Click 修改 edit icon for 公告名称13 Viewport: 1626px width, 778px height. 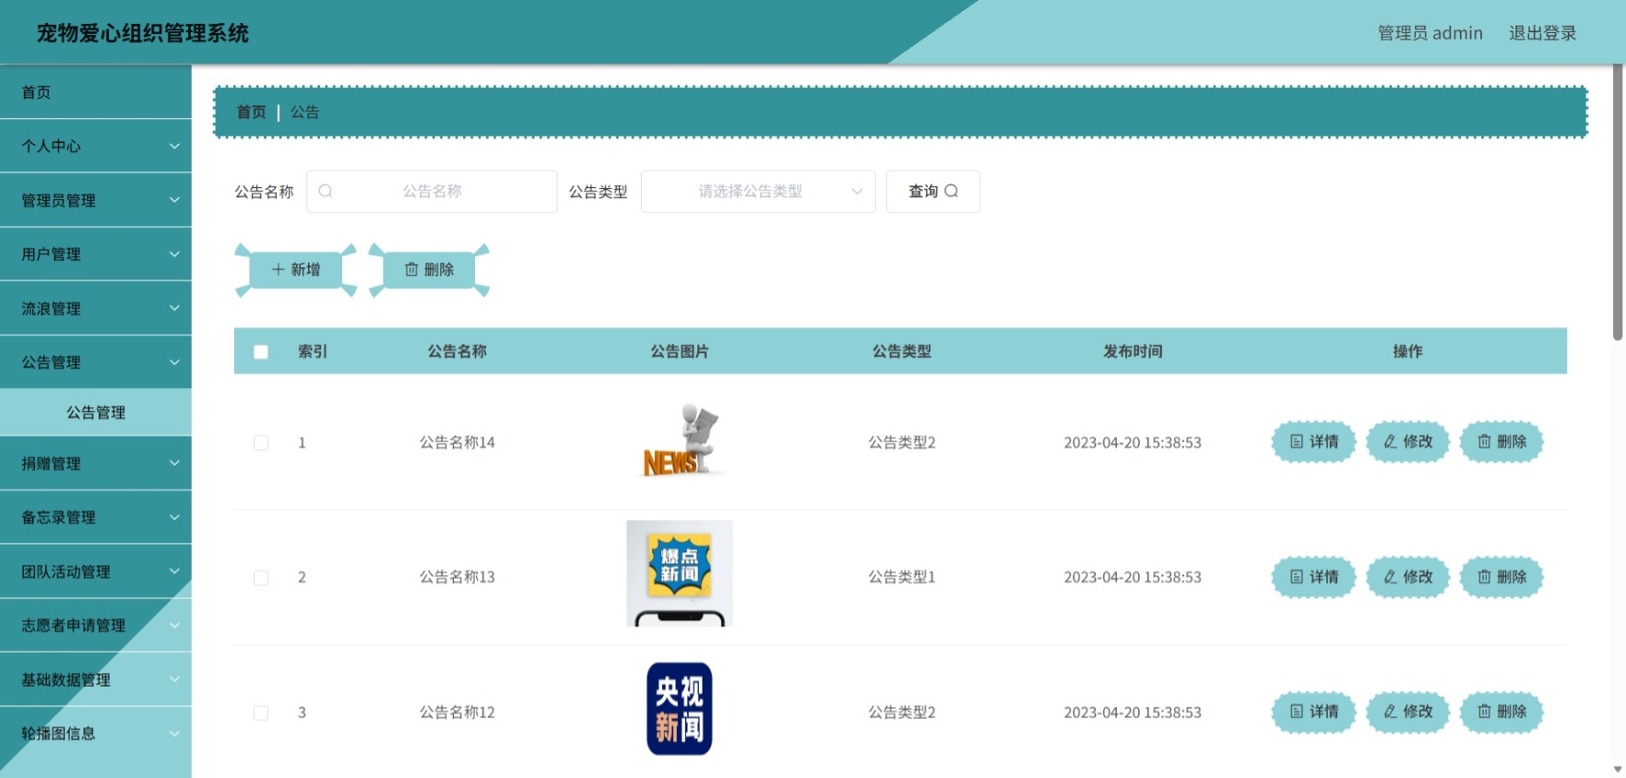tap(1407, 577)
